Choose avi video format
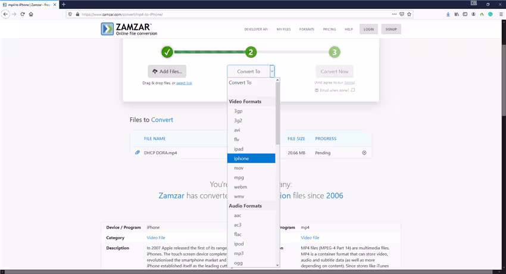506x274 pixels. (251, 130)
